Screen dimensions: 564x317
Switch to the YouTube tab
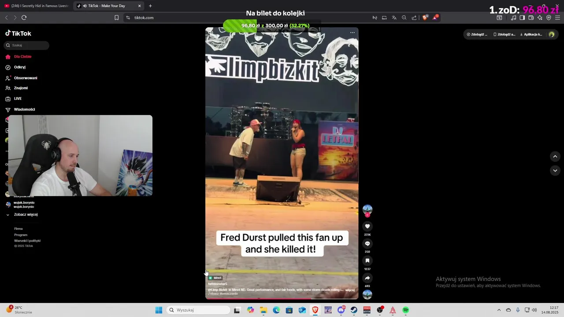pos(36,6)
